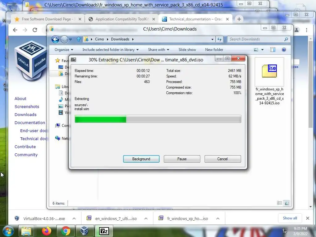Viewport: 316px width, 237px height.
Task: Open Explorer help icon
Action: click(x=284, y=50)
